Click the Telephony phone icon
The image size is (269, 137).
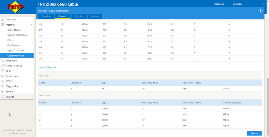3,61
